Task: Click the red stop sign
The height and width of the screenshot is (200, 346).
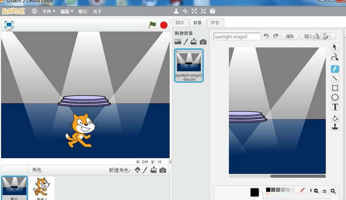Action: [x=164, y=25]
